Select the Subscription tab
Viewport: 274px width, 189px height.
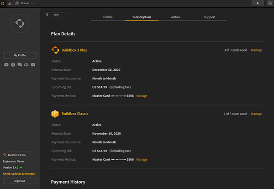click(142, 17)
